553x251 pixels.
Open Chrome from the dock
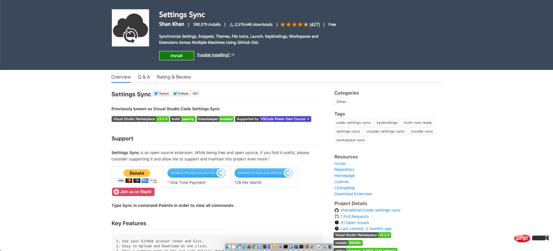coord(254,247)
